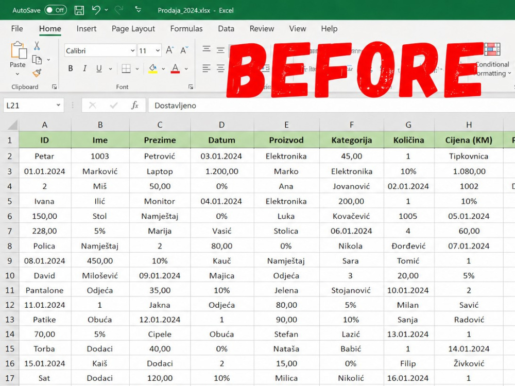Open Customize Quick Access Toolbar menu

coord(138,10)
